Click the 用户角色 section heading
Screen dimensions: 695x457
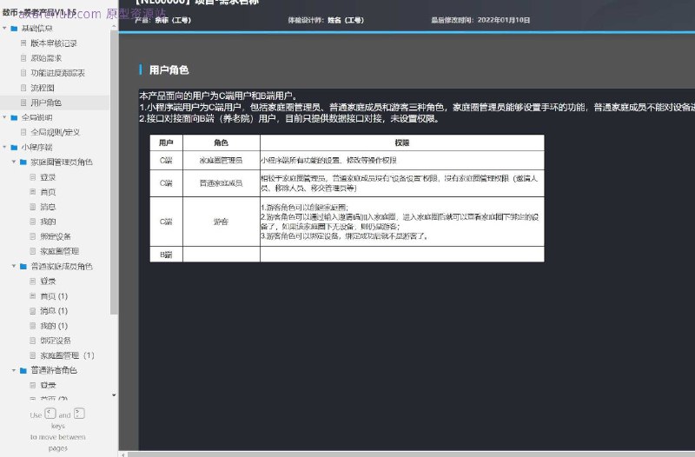pyautogui.click(x=169, y=70)
